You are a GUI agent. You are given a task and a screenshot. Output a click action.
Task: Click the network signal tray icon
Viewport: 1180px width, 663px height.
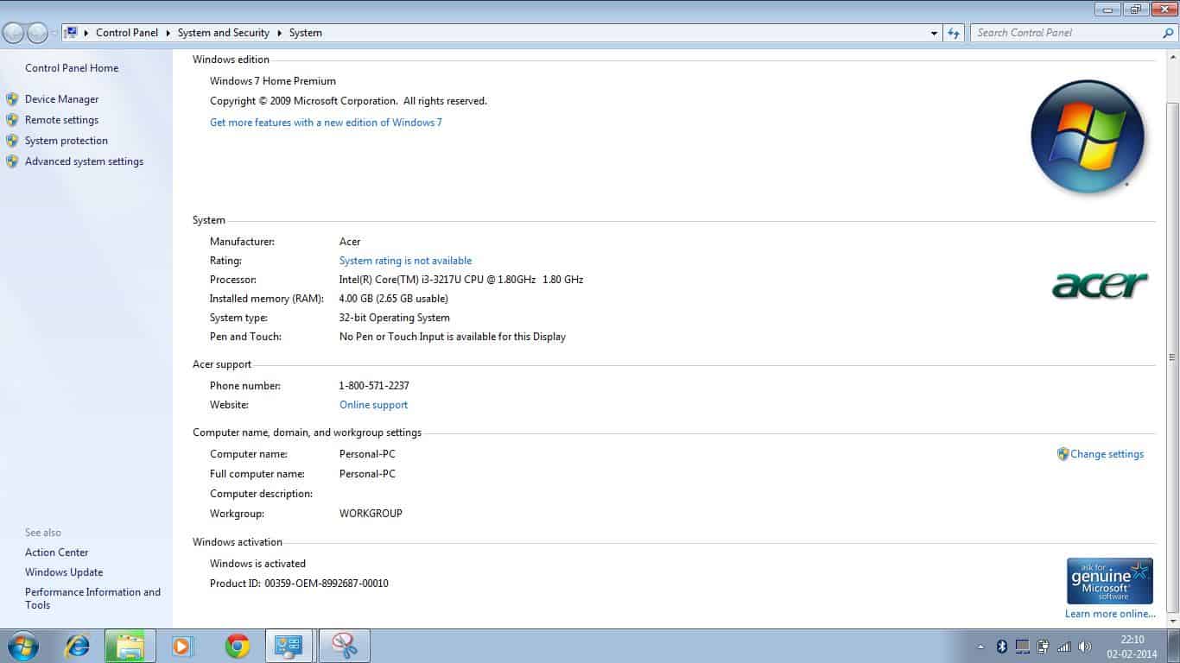coord(1064,646)
